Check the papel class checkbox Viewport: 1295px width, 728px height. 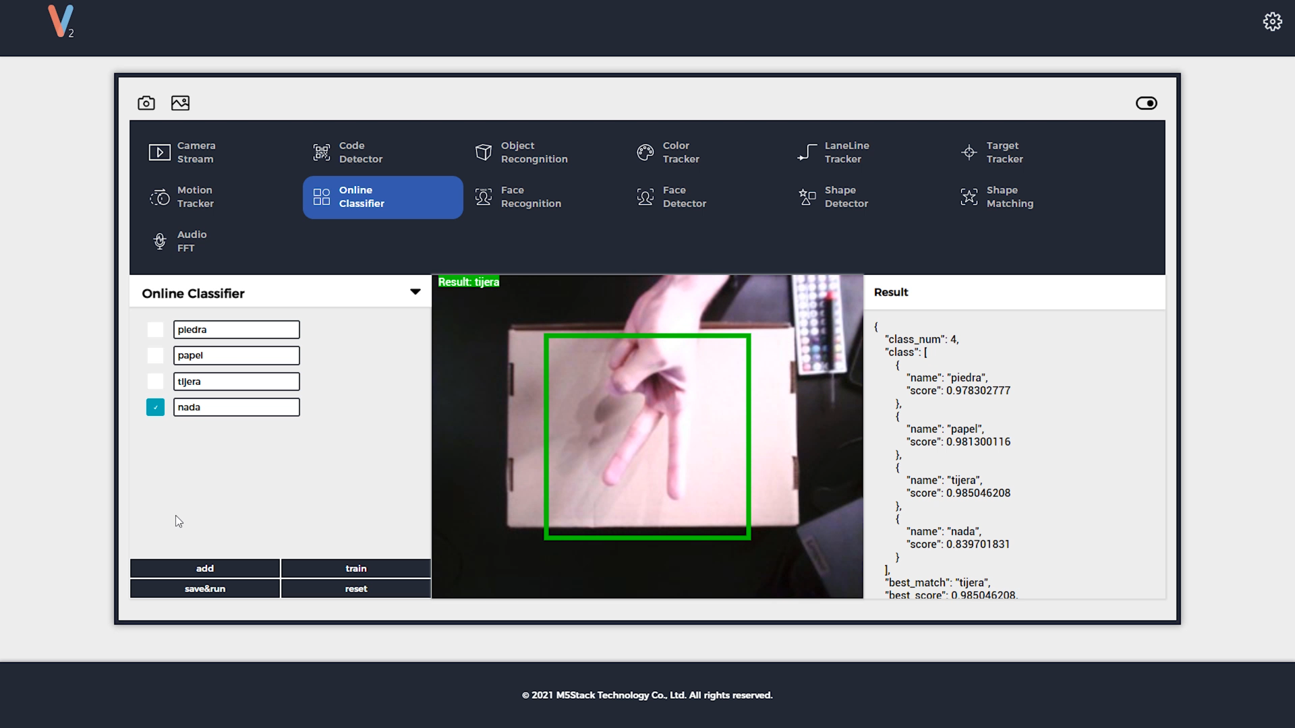coord(155,355)
